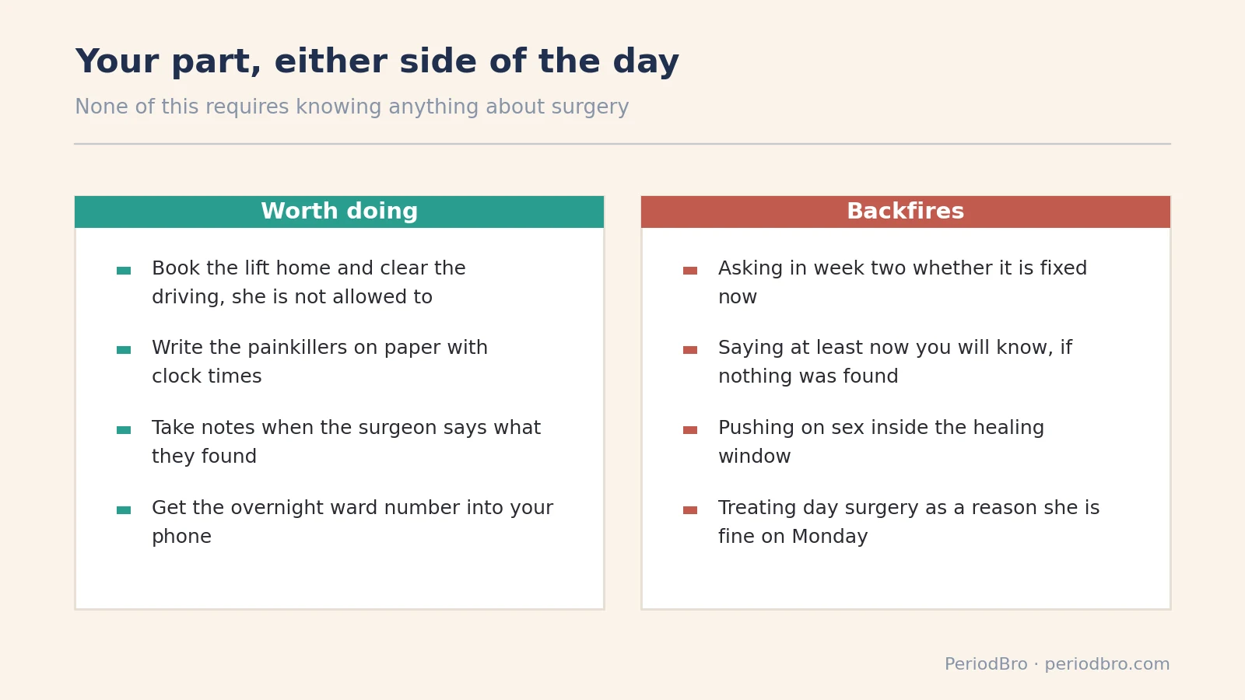Click the teal bullet beside 'Get the overnight ward number'
This screenshot has height=700, width=1245.
tap(124, 510)
